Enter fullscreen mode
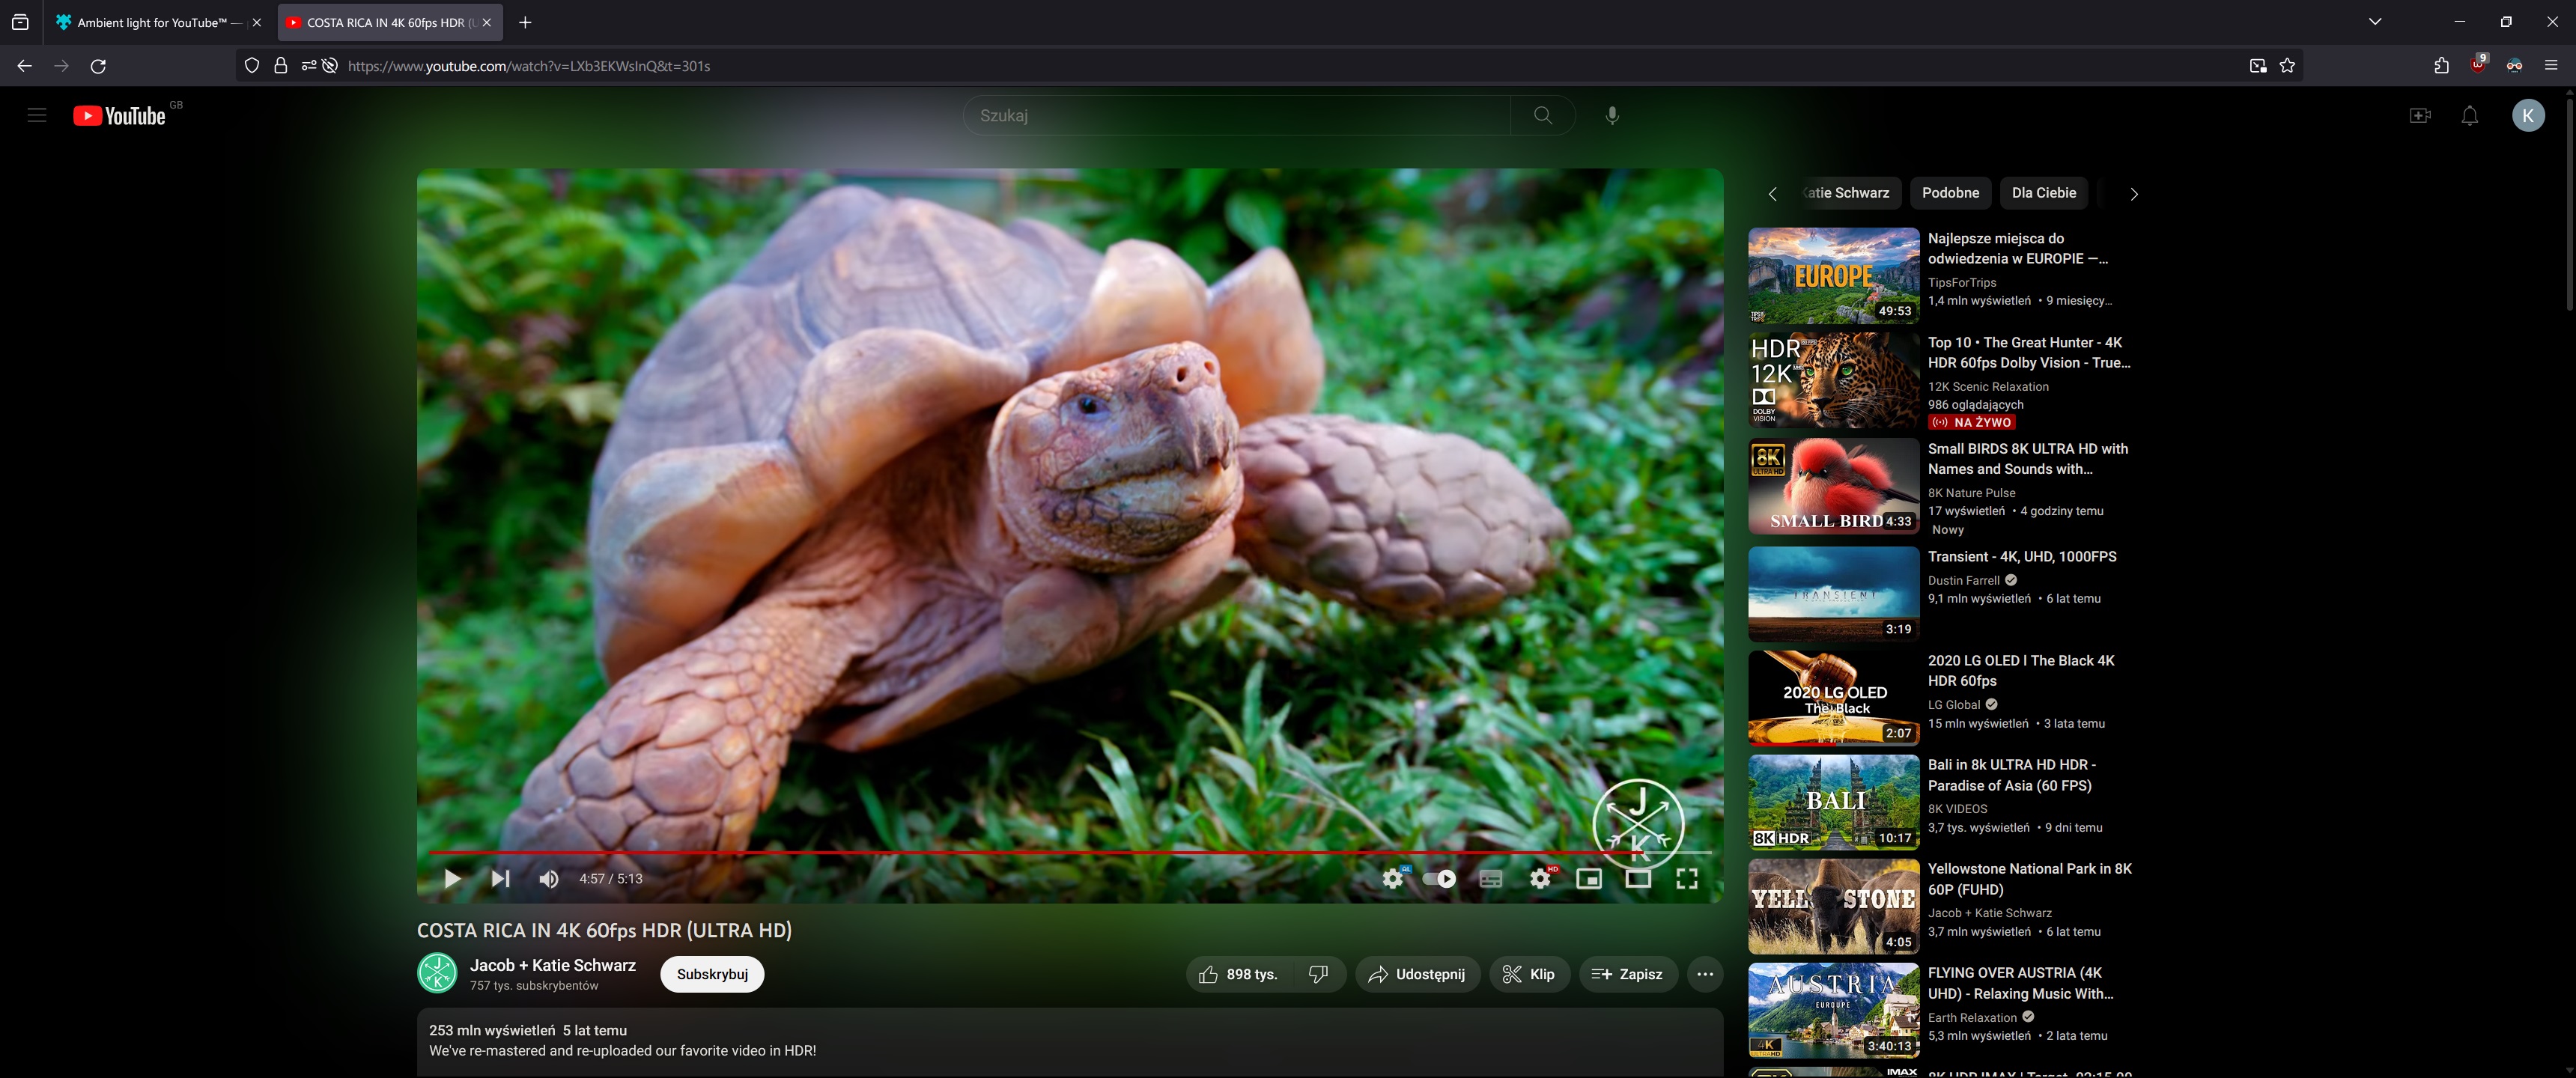This screenshot has height=1078, width=2576. coord(1687,879)
